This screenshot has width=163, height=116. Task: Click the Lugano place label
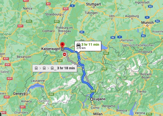point(99,99)
